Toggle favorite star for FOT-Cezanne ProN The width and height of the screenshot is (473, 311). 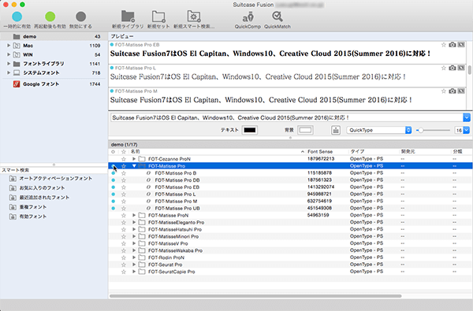pos(124,159)
